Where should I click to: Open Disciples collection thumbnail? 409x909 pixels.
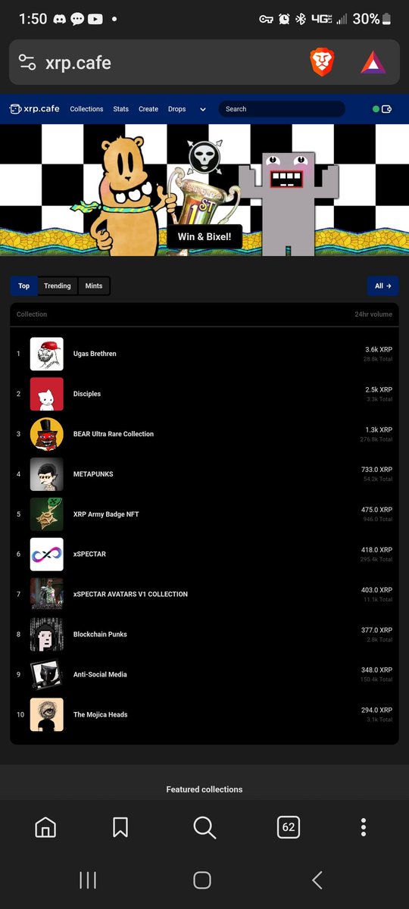point(46,394)
